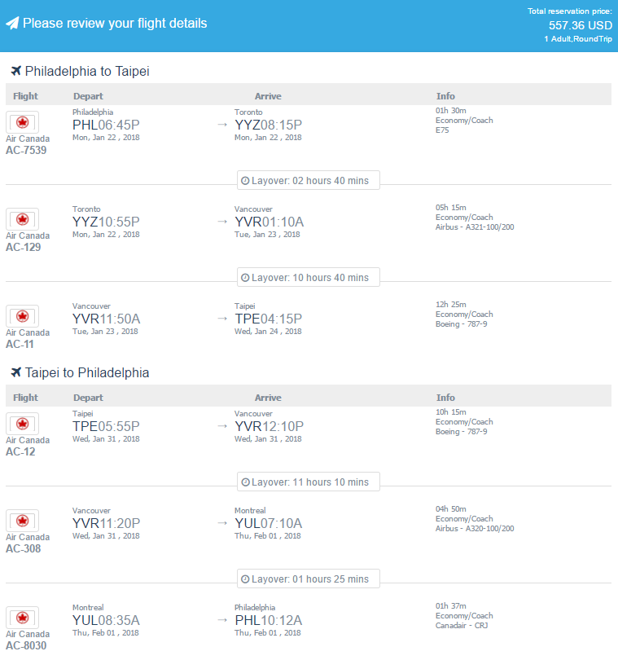Image resolution: width=618 pixels, height=660 pixels.
Task: Select the Layover 01 hours 25 mins box
Action: pyautogui.click(x=309, y=579)
